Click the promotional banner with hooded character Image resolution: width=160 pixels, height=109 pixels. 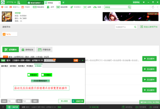point(130,17)
